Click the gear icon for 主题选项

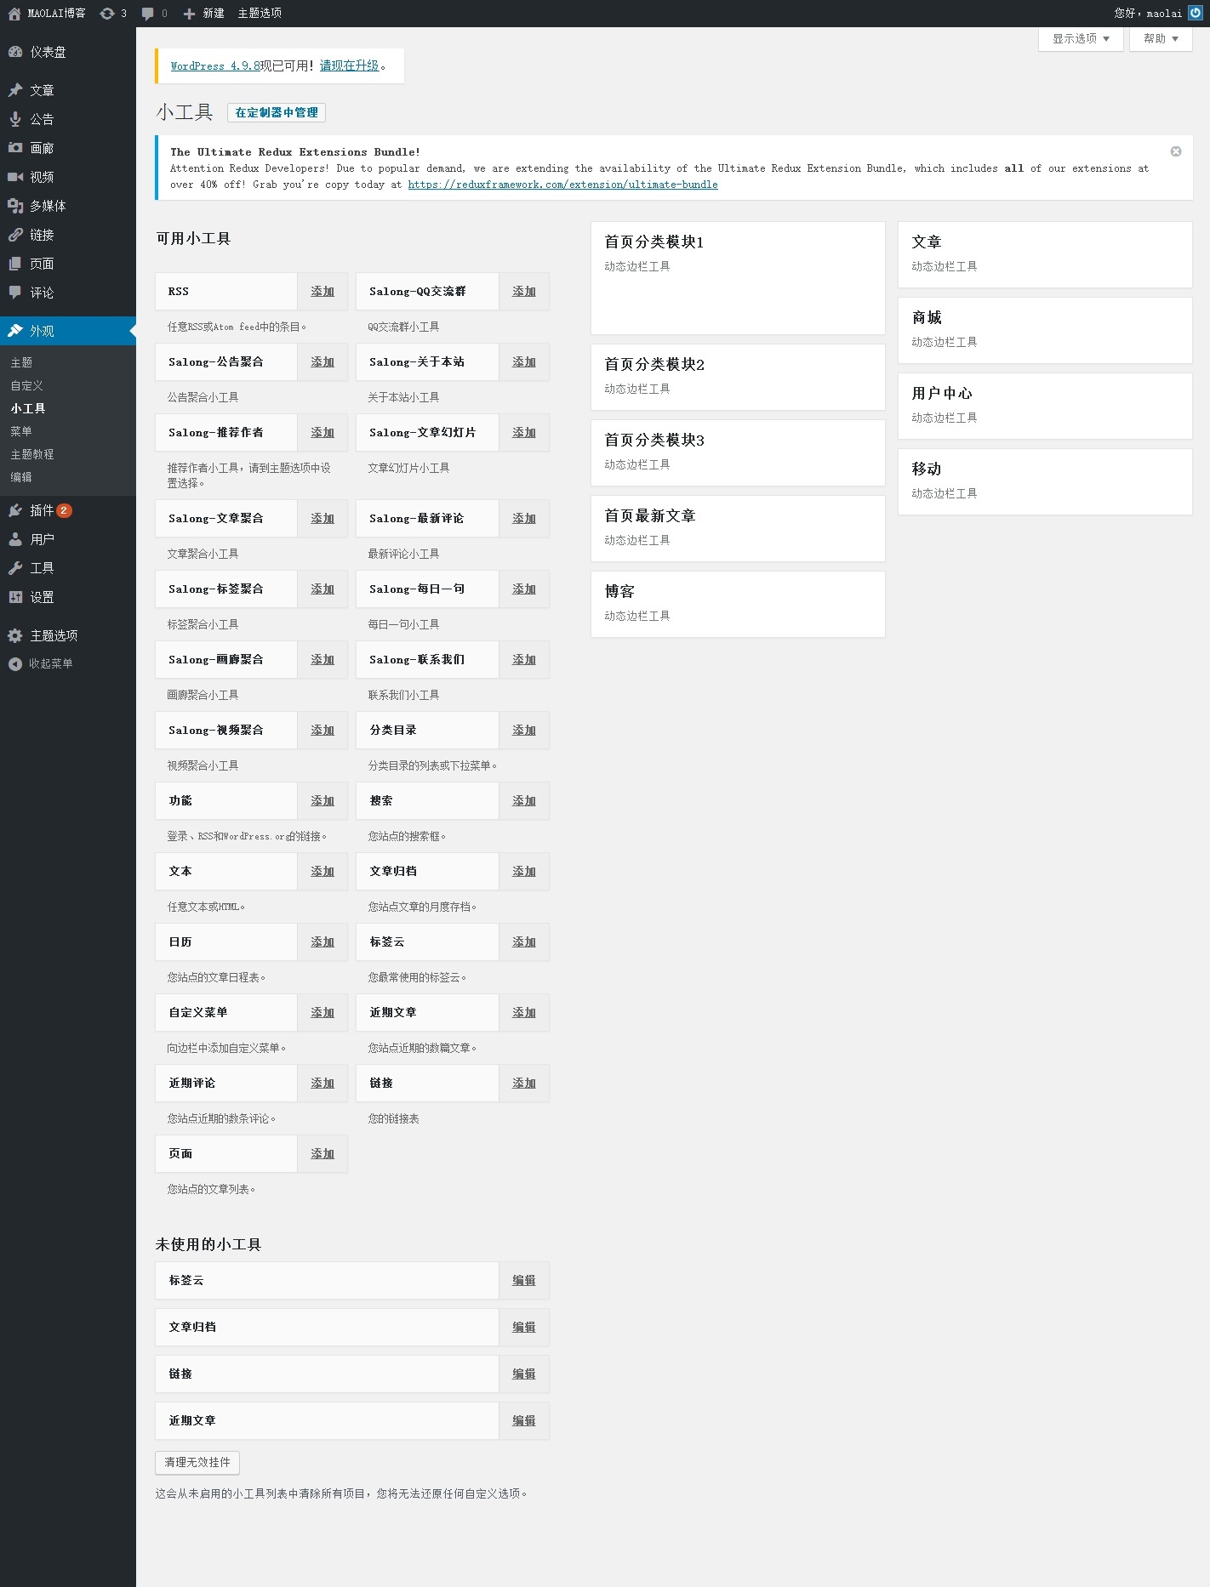click(15, 635)
